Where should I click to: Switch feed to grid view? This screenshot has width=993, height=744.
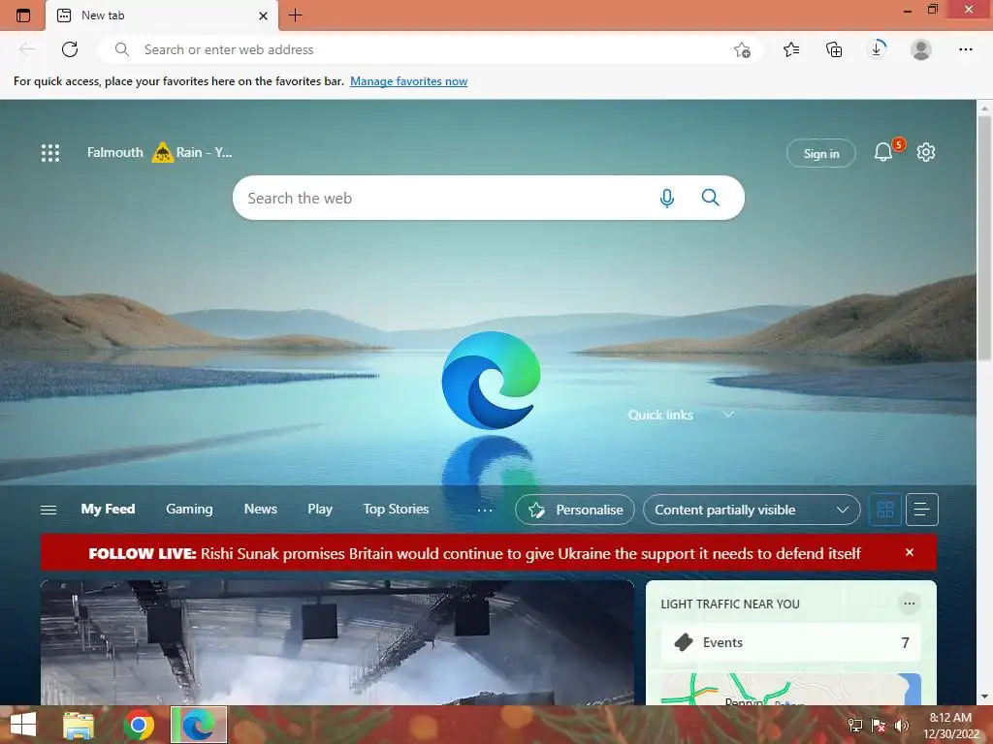pyautogui.click(x=885, y=510)
